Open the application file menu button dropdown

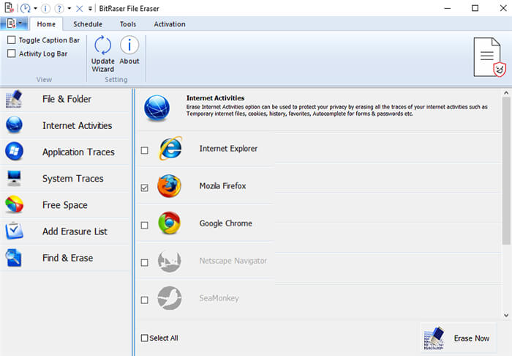(14, 23)
